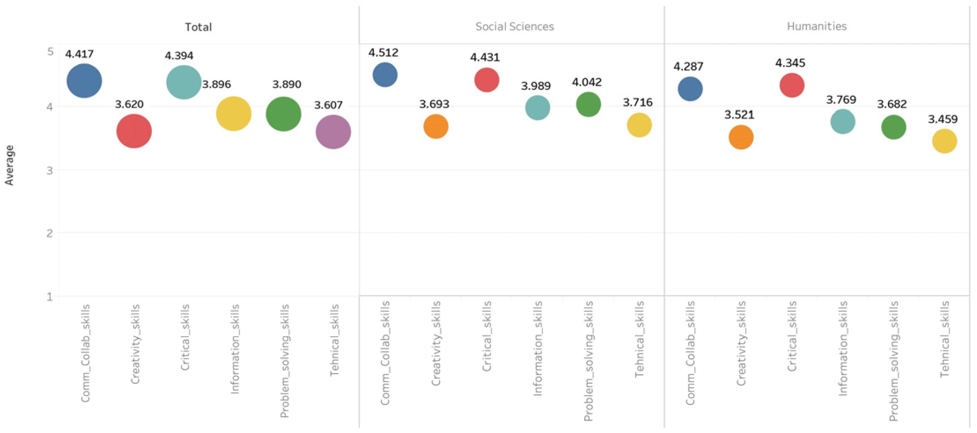This screenshot has width=977, height=433.
Task: Click the data label 3.769
Action: (841, 100)
